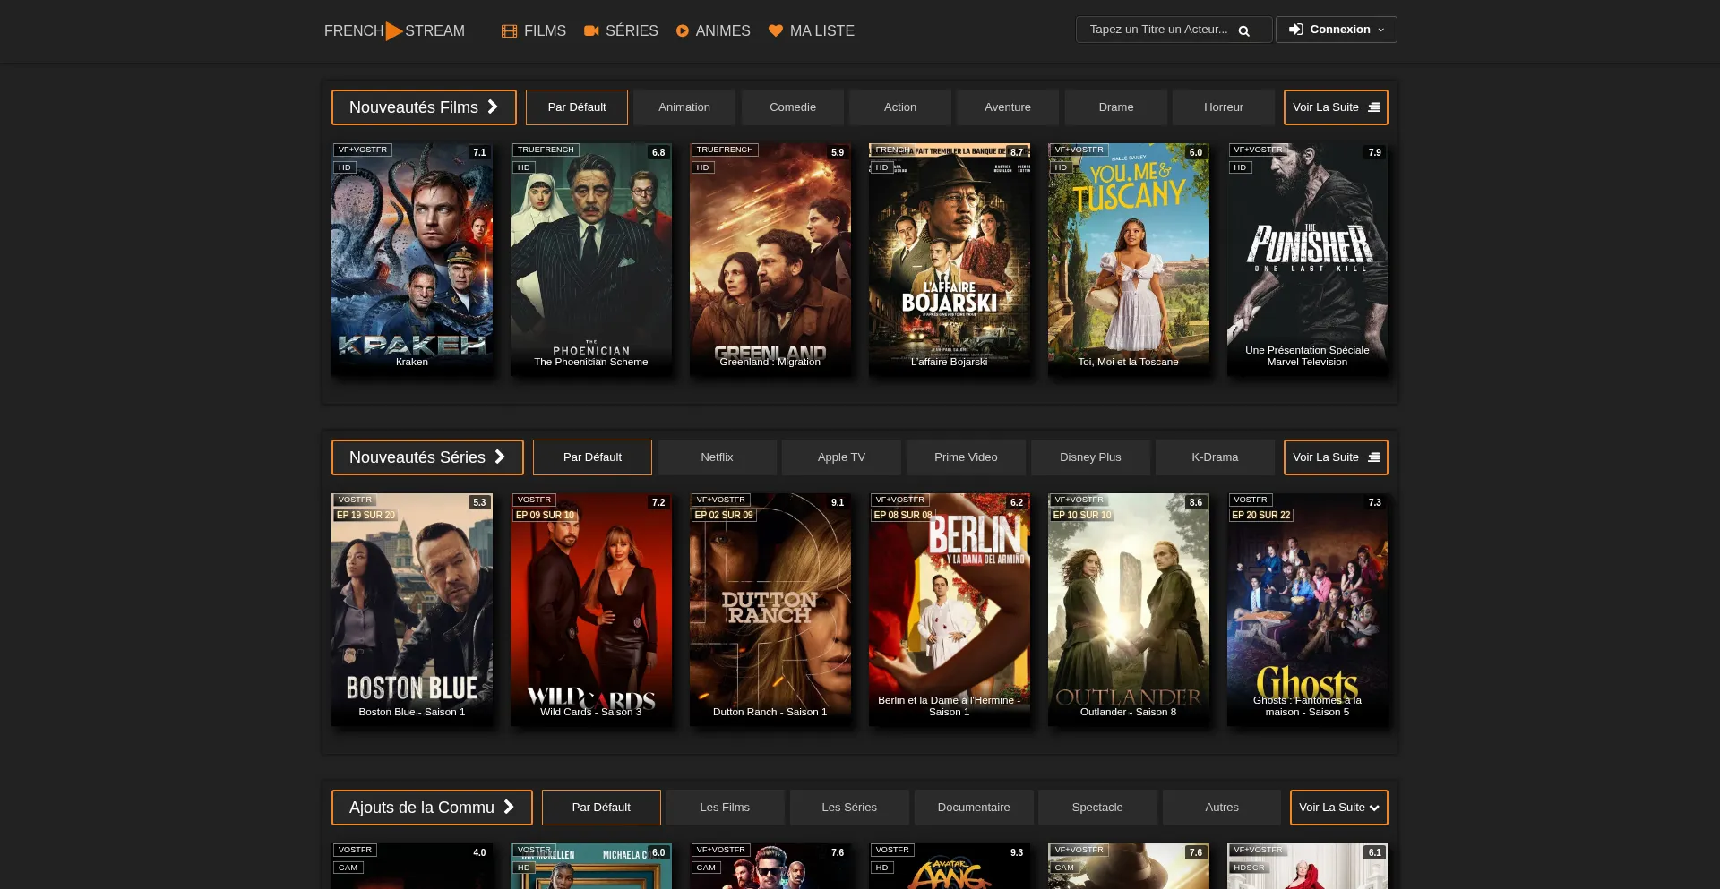Switch to the Documentaire tab
The image size is (1720, 889).
point(974,808)
